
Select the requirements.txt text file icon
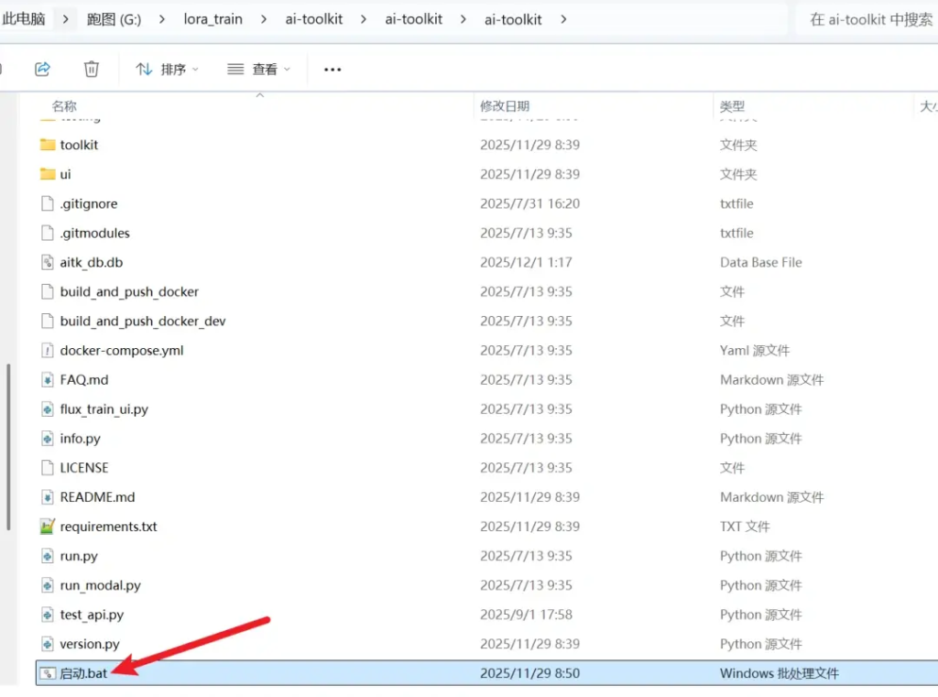(48, 527)
